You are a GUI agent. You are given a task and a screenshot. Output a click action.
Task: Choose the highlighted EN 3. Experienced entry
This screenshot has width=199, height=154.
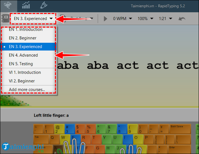(29, 47)
